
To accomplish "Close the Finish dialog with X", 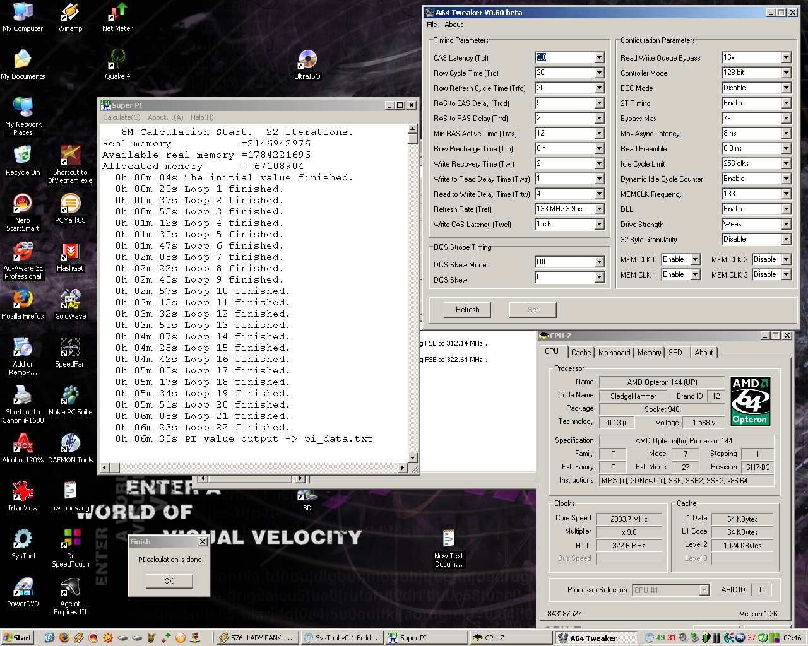I will tap(203, 542).
